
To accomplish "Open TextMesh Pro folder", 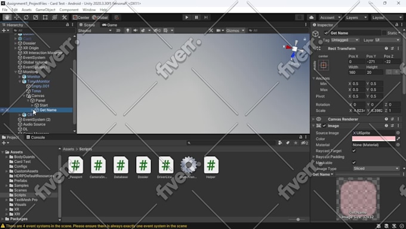I will point(26,200).
